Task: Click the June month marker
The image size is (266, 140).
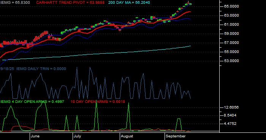Action: (x=35, y=136)
